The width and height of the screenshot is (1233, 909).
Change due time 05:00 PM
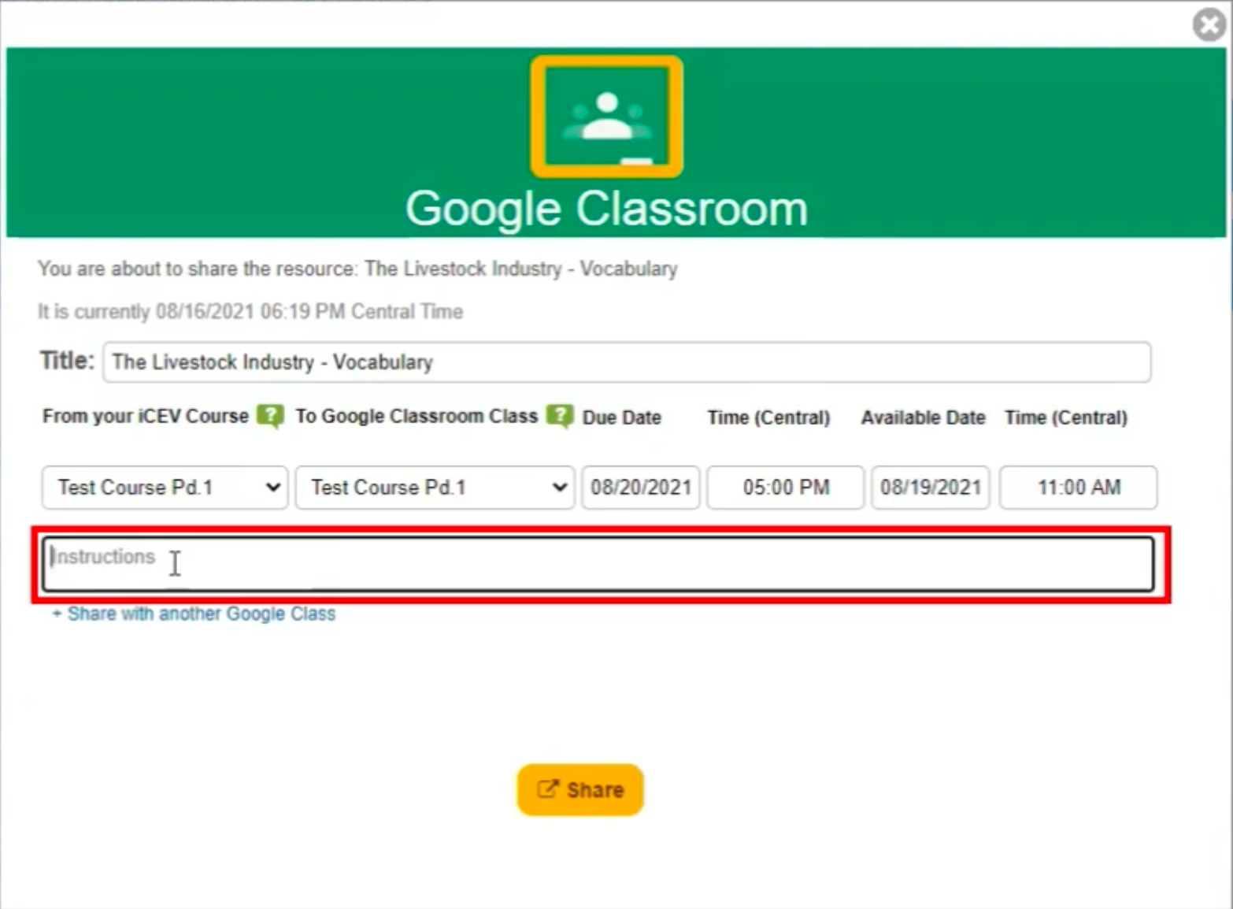pos(786,488)
